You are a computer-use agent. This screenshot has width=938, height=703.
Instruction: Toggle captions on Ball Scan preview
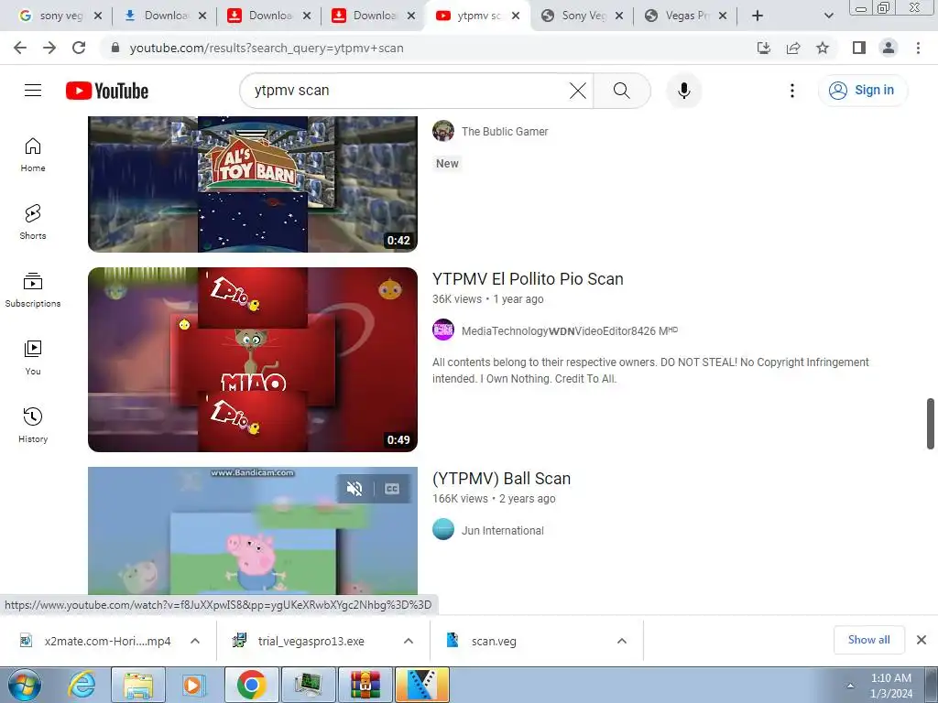[392, 489]
